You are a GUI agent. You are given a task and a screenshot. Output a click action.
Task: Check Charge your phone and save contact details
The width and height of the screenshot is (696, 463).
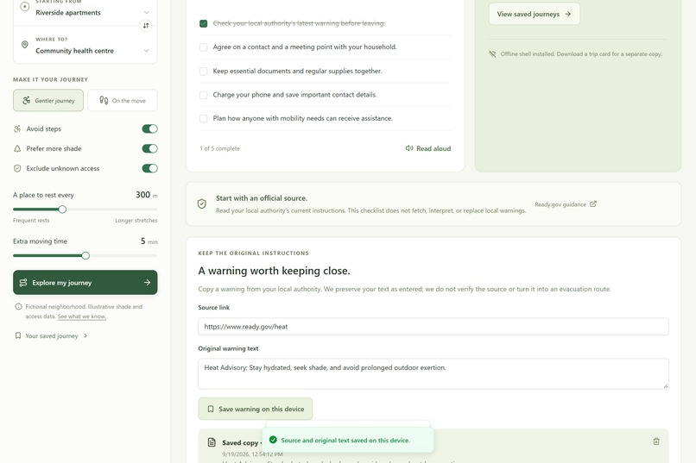pos(203,95)
